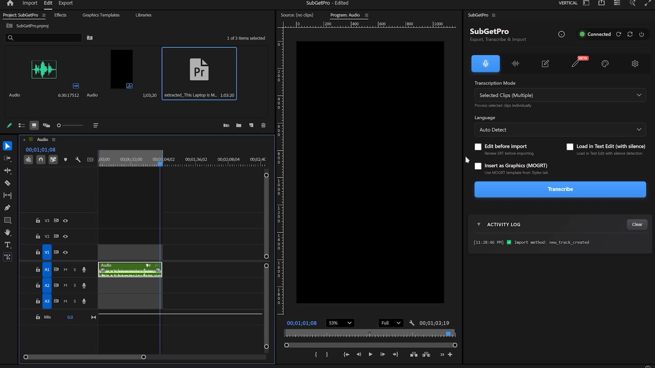Open SubGetPro waveform audio tab
The height and width of the screenshot is (368, 655).
pyautogui.click(x=515, y=64)
